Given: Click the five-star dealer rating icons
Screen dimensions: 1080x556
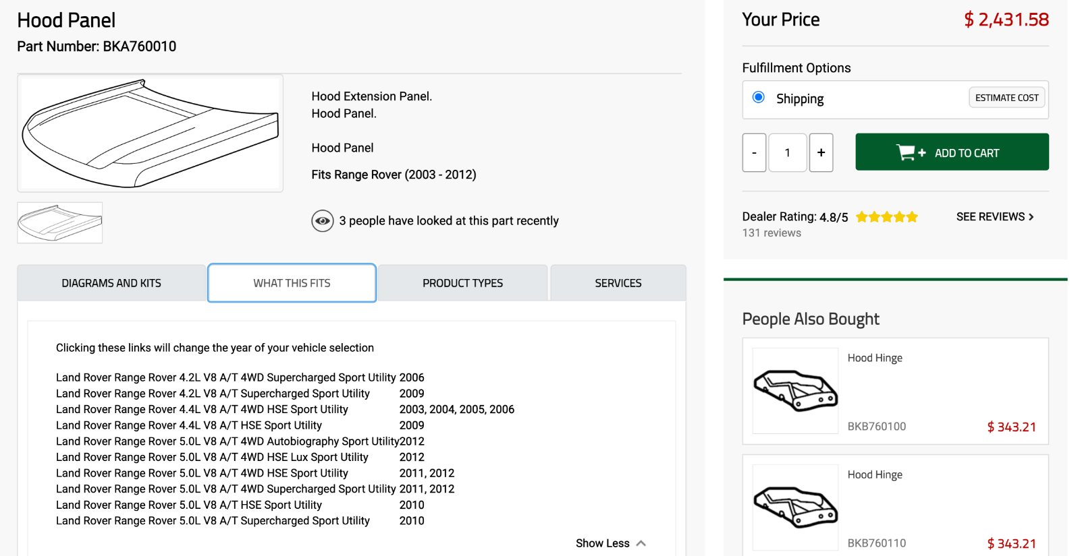Looking at the screenshot, I should [x=887, y=217].
